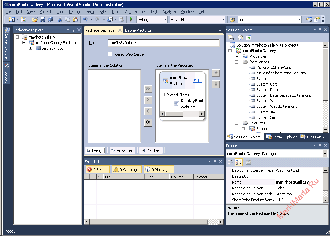Viewport: 330px width, 236px height.
Task: Click Alphabetical sort icon in Properties
Action: click(239, 162)
